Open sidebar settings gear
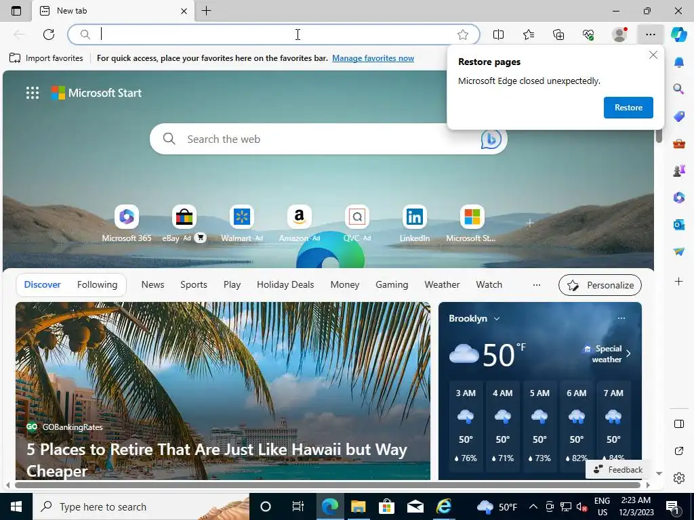 pos(679,478)
